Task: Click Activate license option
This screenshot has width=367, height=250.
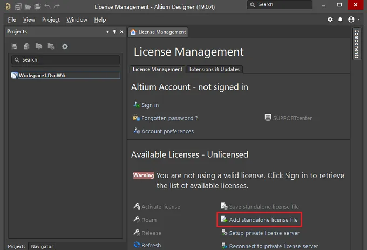Action: [x=161, y=207]
